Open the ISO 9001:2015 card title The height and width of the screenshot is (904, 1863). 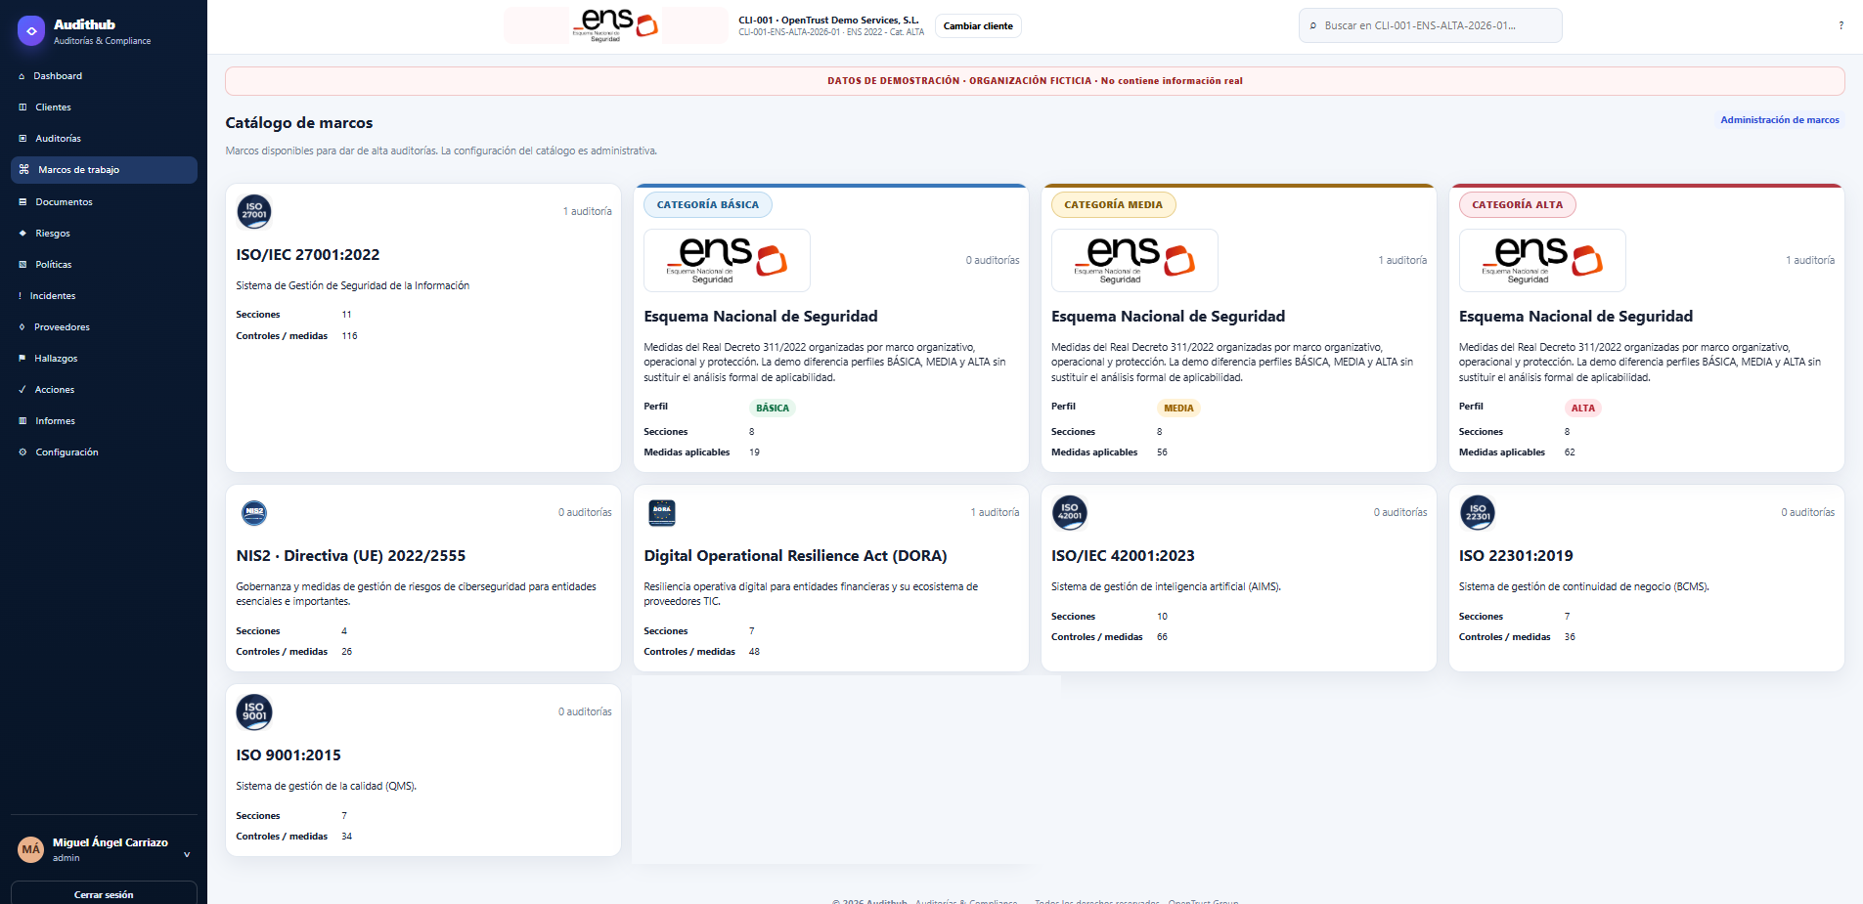pos(288,754)
